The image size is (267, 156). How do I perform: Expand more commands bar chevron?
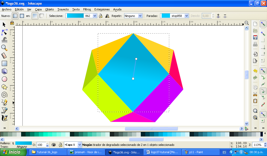256,128
